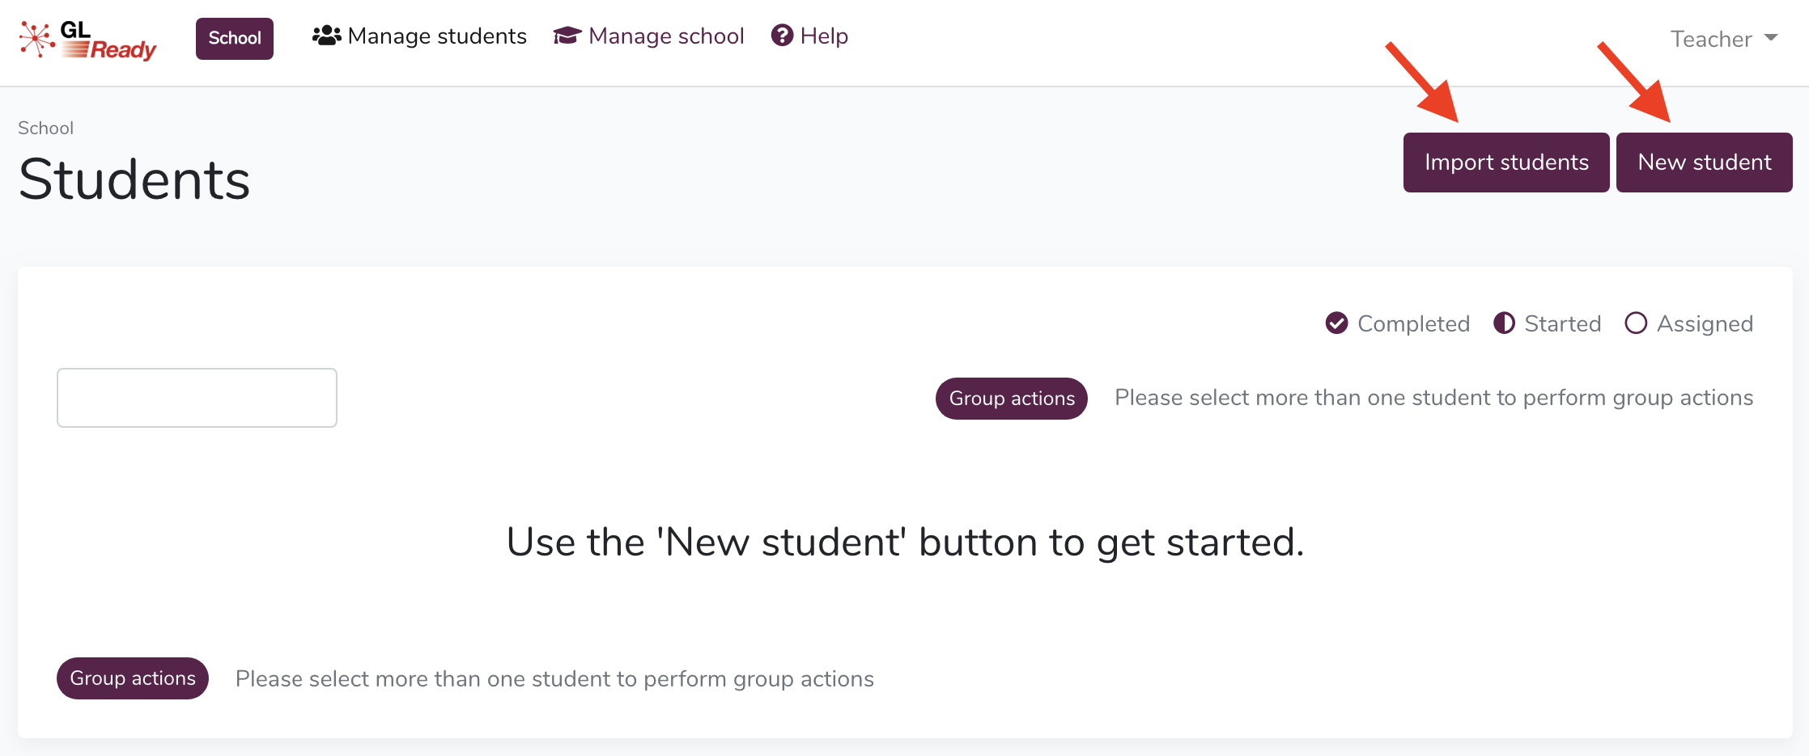Click the lower Group actions button

pyautogui.click(x=133, y=678)
